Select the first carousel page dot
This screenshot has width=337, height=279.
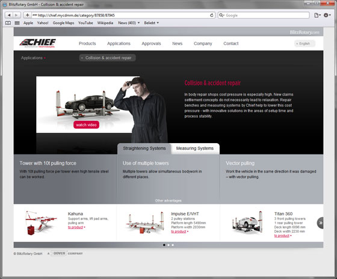pos(164,245)
